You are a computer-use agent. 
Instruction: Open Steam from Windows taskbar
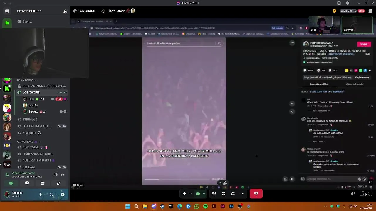(x=162, y=206)
